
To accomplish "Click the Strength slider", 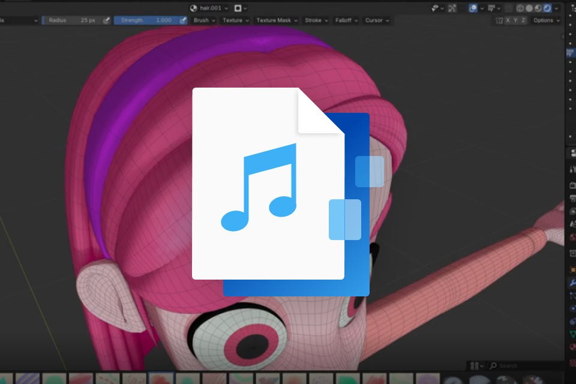I will 146,20.
